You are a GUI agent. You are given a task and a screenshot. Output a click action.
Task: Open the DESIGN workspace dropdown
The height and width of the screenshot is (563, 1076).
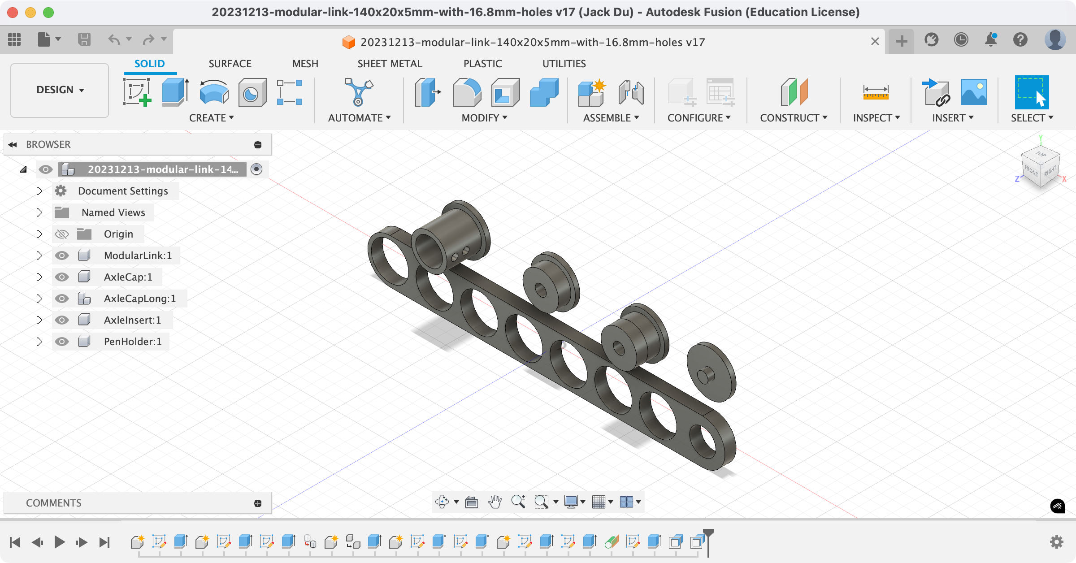coord(60,90)
